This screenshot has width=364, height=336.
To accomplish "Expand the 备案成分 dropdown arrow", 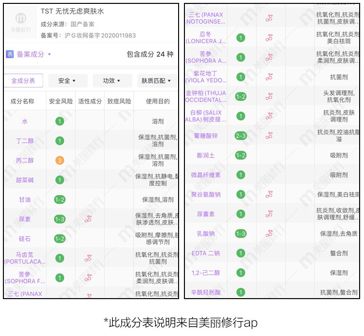I will [49, 54].
